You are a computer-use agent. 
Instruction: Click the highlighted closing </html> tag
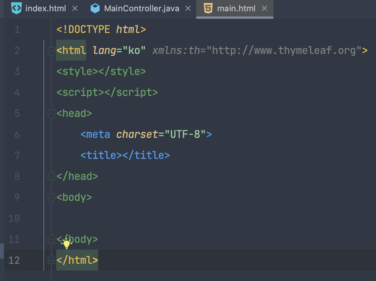77,260
